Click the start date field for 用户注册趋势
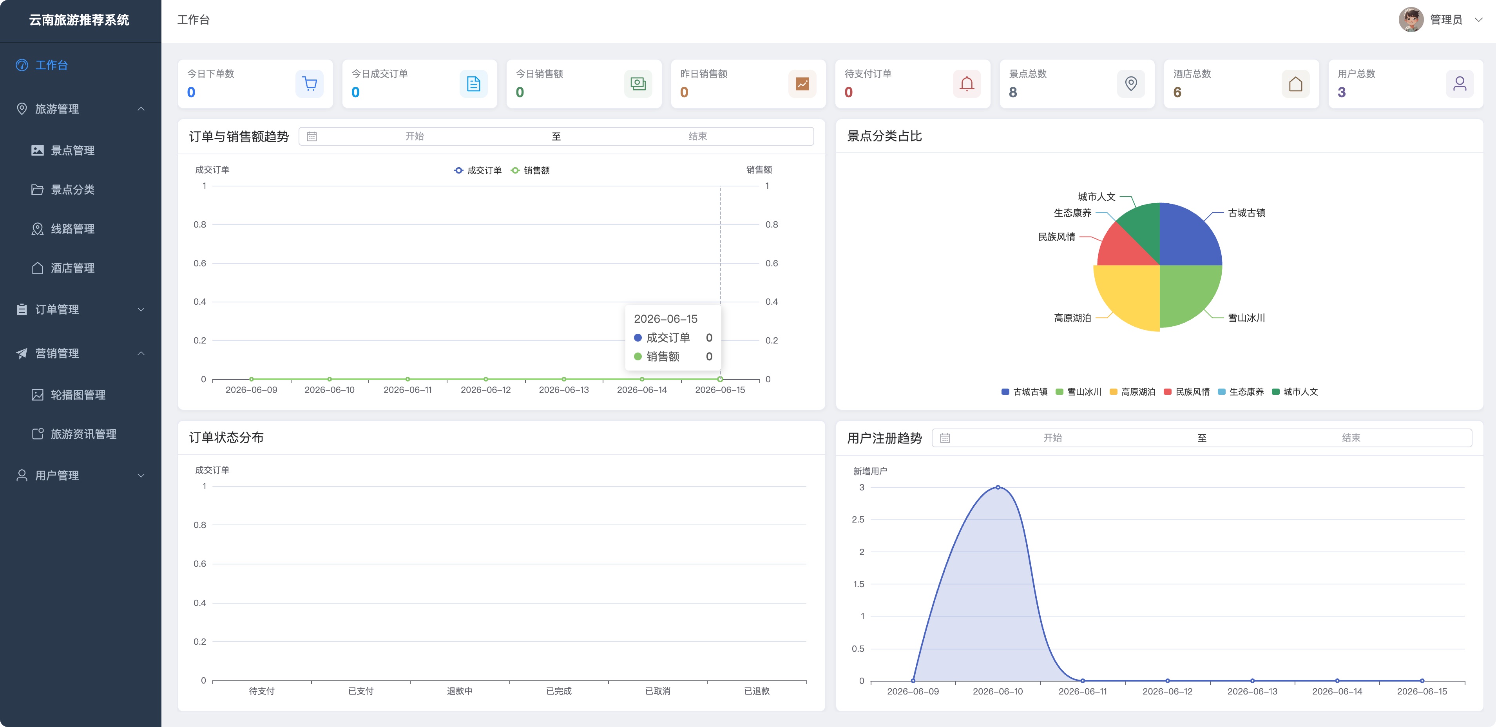The width and height of the screenshot is (1496, 727). coord(1052,438)
